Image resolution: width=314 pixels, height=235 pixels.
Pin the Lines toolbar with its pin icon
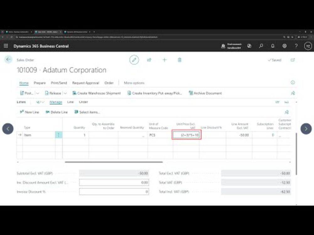pyautogui.click(x=287, y=112)
